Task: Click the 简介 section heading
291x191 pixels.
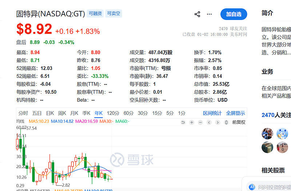Action: (x=267, y=13)
